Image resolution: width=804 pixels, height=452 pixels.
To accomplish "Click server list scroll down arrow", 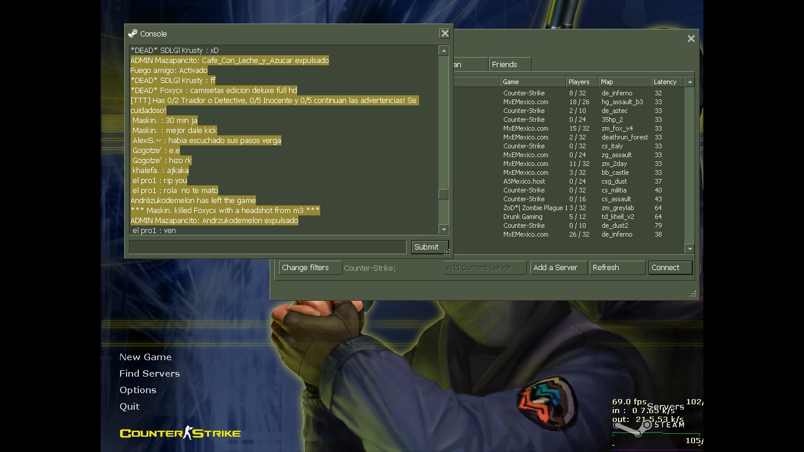I will pyautogui.click(x=690, y=248).
